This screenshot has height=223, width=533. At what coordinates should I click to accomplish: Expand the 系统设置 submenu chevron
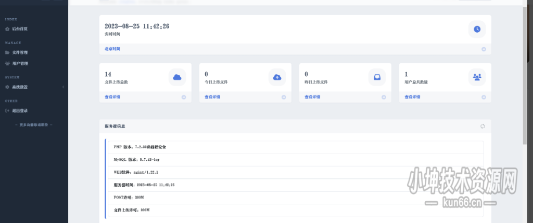(63, 87)
